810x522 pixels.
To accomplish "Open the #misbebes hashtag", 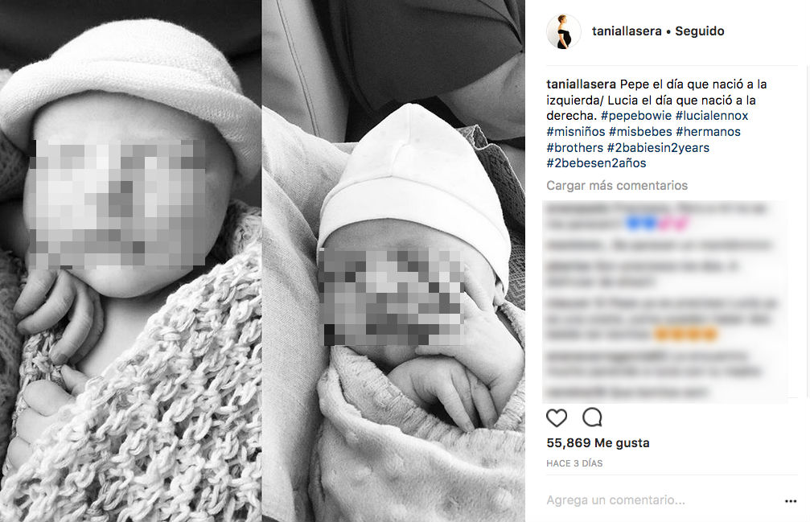I will (640, 132).
